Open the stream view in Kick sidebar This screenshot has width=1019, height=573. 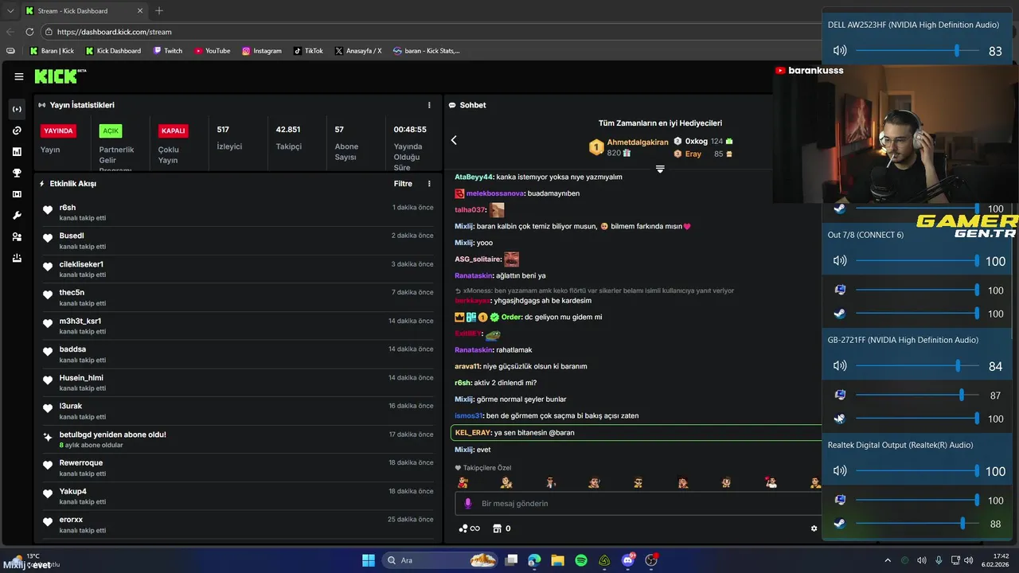pos(17,109)
